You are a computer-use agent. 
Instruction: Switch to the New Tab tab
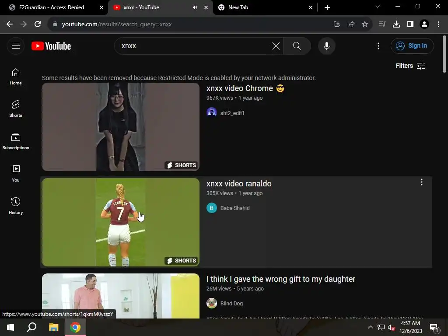point(238,7)
